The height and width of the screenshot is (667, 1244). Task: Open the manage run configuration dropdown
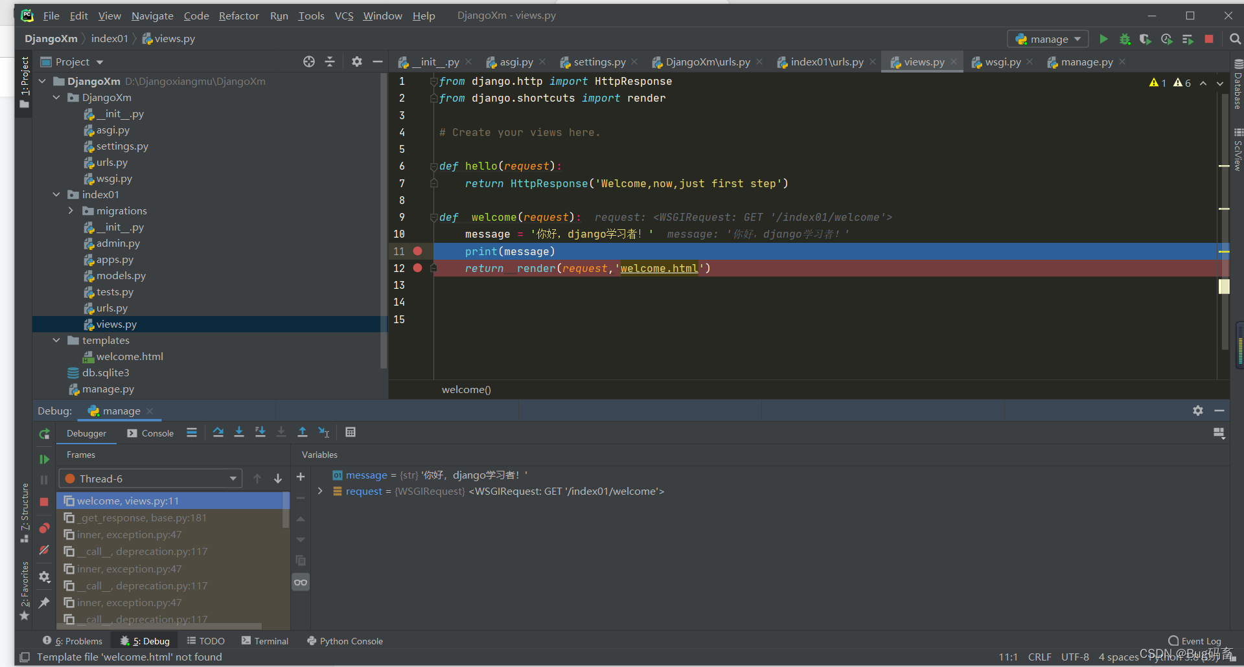click(x=1048, y=39)
